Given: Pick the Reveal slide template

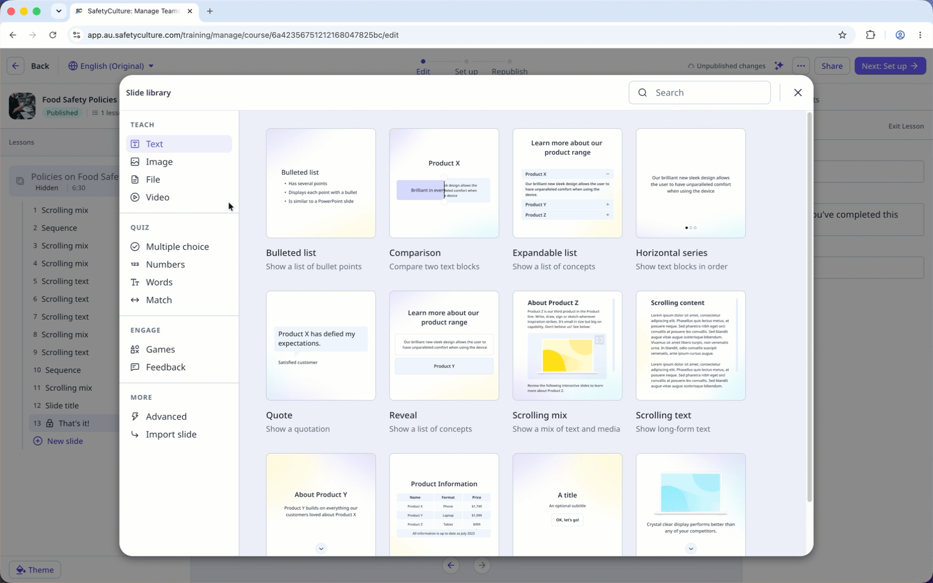Looking at the screenshot, I should tap(444, 345).
